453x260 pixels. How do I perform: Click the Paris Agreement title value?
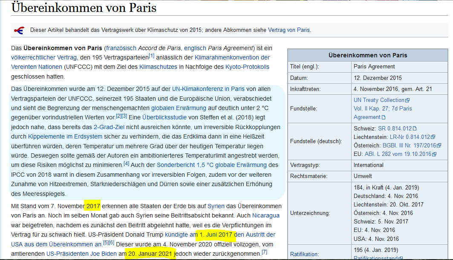(x=374, y=67)
